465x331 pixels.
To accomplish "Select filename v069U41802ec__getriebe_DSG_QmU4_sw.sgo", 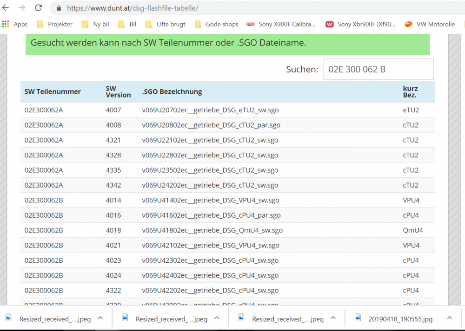I will coord(213,230).
